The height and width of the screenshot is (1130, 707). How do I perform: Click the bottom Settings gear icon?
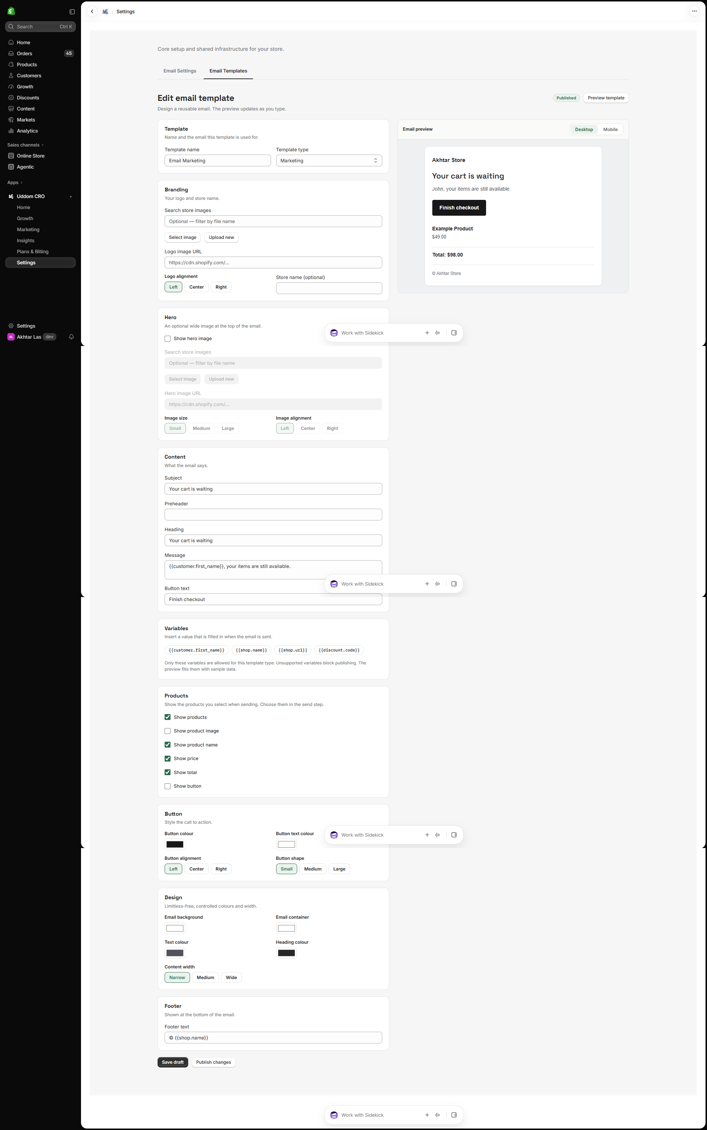pos(11,326)
